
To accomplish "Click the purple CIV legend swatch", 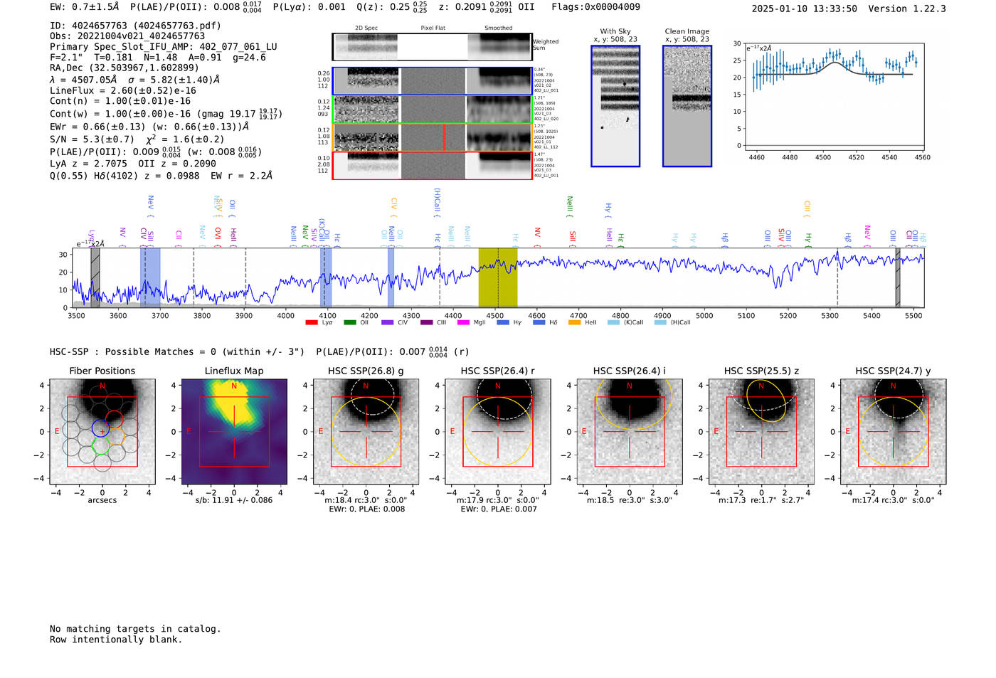I will tap(387, 322).
